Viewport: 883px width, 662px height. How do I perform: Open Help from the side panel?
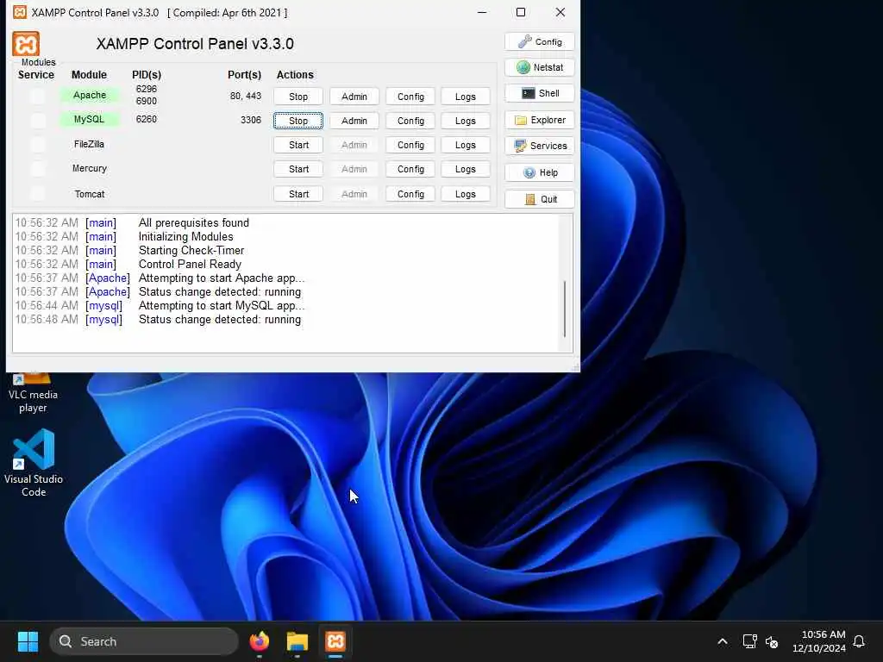coord(540,172)
